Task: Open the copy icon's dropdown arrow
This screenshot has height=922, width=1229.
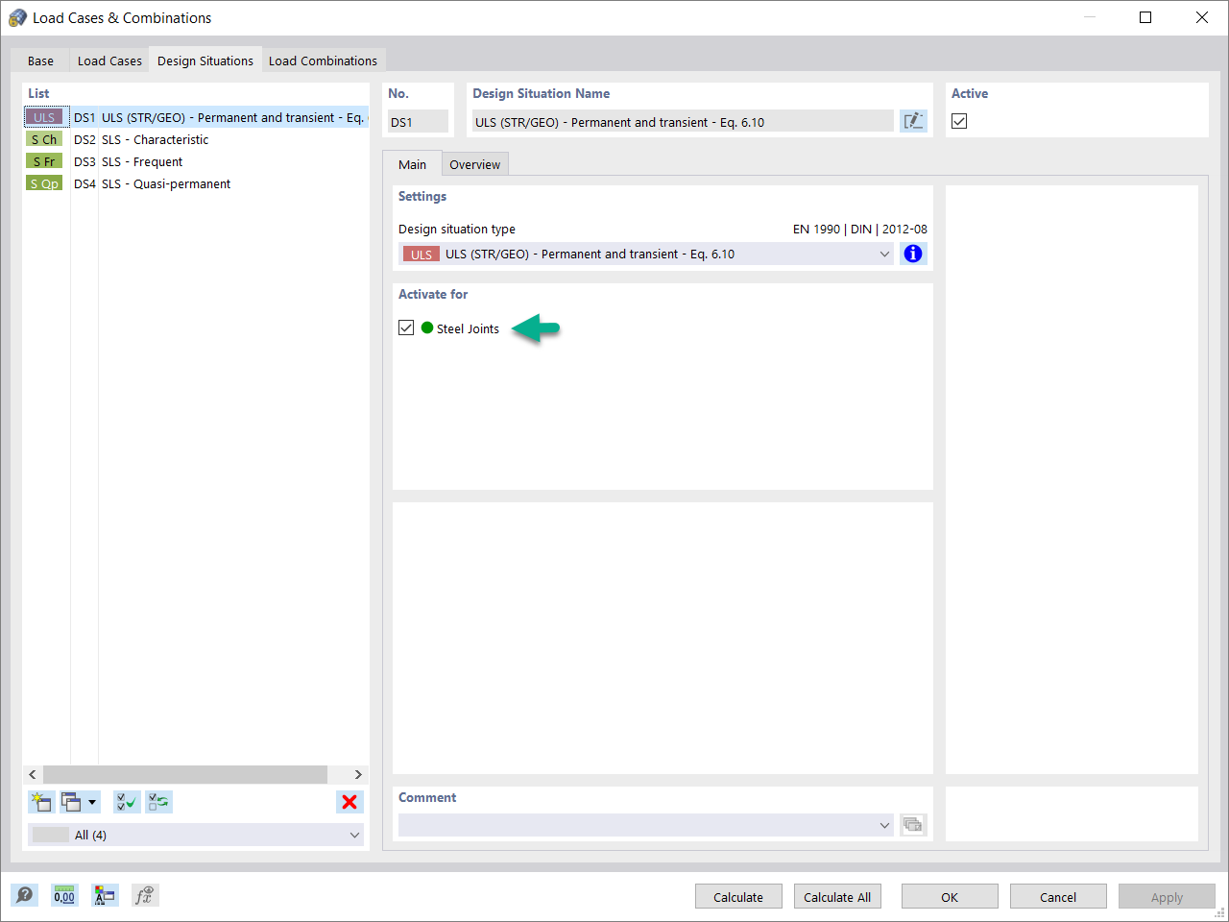Action: click(x=92, y=802)
